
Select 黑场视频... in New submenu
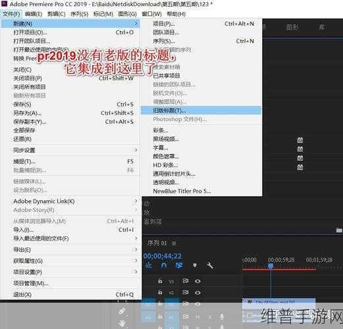201,139
